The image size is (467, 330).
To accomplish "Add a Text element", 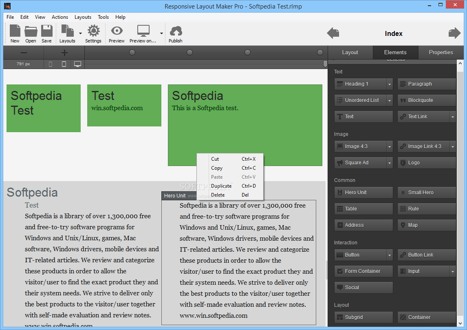I will [363, 117].
